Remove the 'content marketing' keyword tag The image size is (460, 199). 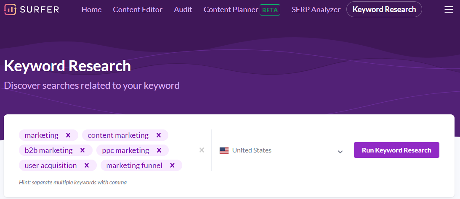coord(158,135)
